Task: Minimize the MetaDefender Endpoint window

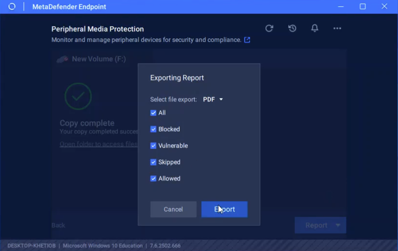Action: [x=341, y=7]
